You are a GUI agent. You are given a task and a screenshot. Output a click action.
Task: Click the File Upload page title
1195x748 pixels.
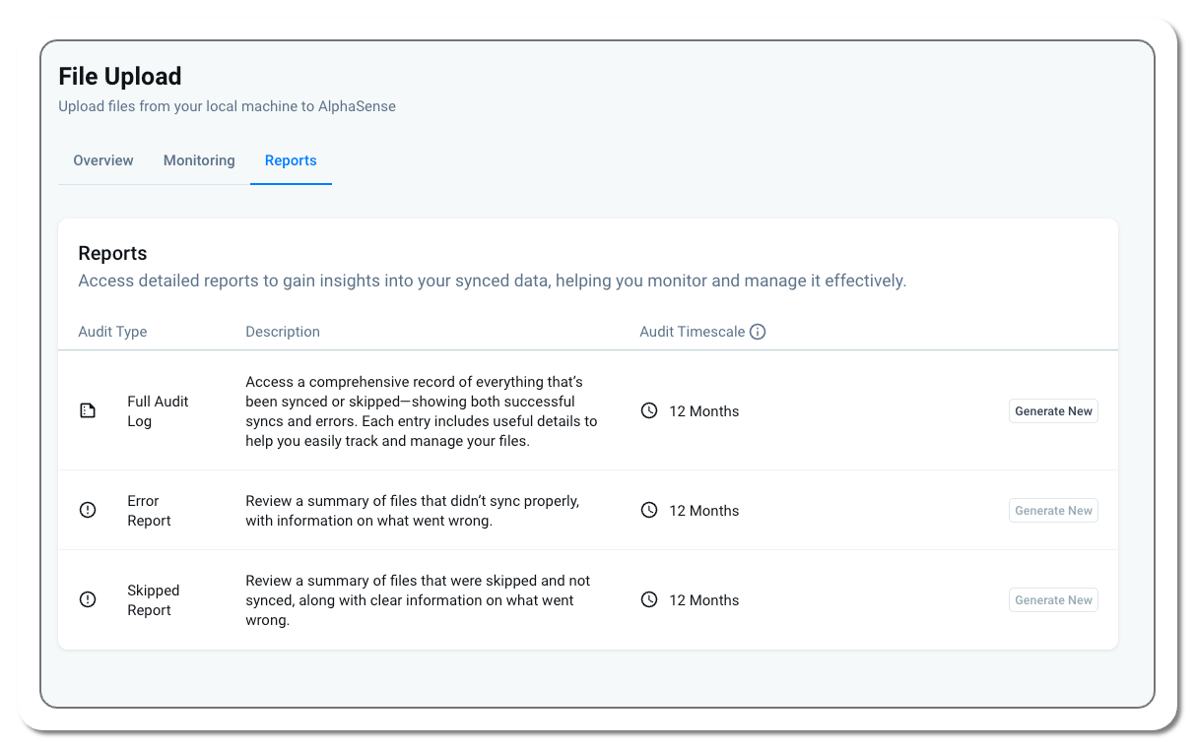[x=120, y=76]
